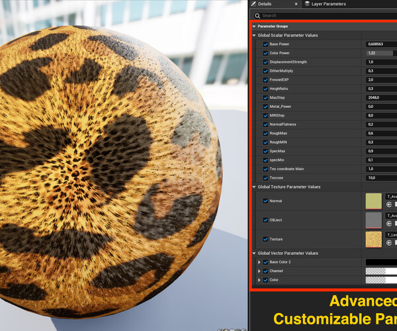Use selected asset for OBJect texture

tap(389, 224)
